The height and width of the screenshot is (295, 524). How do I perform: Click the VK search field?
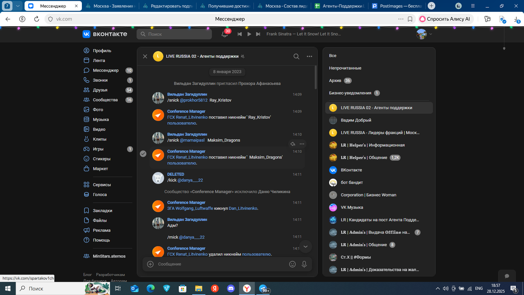click(174, 34)
